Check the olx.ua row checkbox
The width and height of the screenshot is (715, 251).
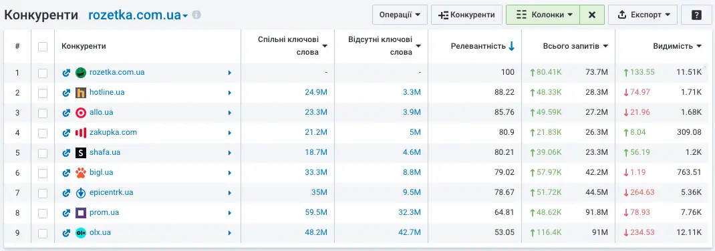click(43, 233)
